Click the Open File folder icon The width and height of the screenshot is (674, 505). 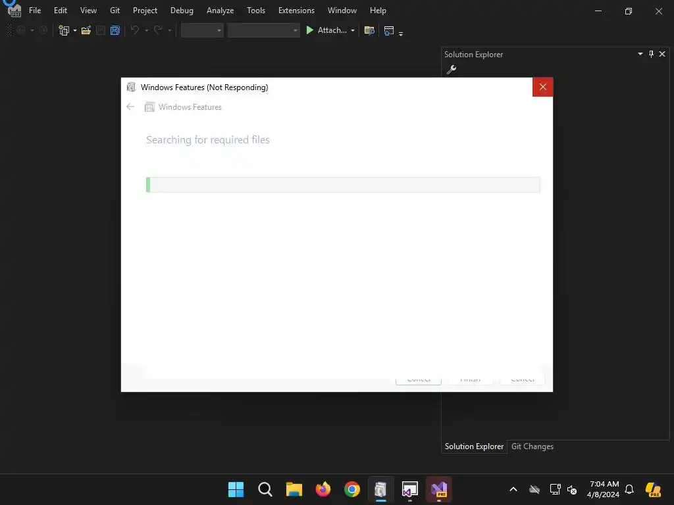coord(86,30)
